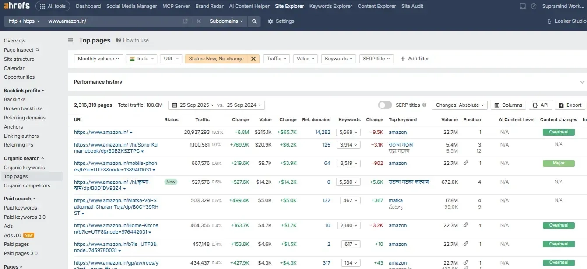Switch to Keywords Explorer
587x269 pixels.
point(330,6)
